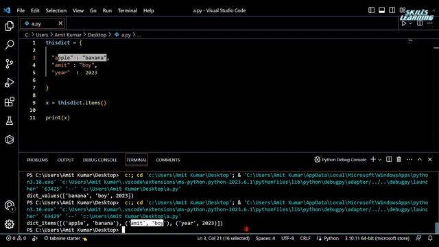Open the Edit menu

click(x=35, y=11)
